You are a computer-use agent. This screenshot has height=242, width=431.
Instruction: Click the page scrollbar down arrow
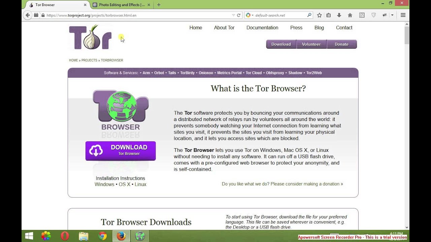pos(407,228)
